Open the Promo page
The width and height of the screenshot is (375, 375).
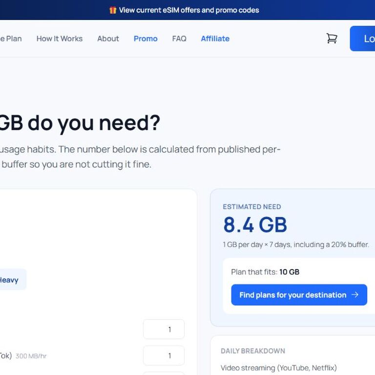pyautogui.click(x=146, y=39)
